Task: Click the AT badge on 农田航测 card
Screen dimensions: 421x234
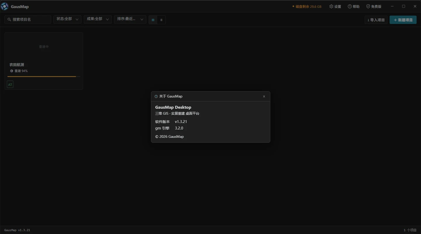Action: 10,85
